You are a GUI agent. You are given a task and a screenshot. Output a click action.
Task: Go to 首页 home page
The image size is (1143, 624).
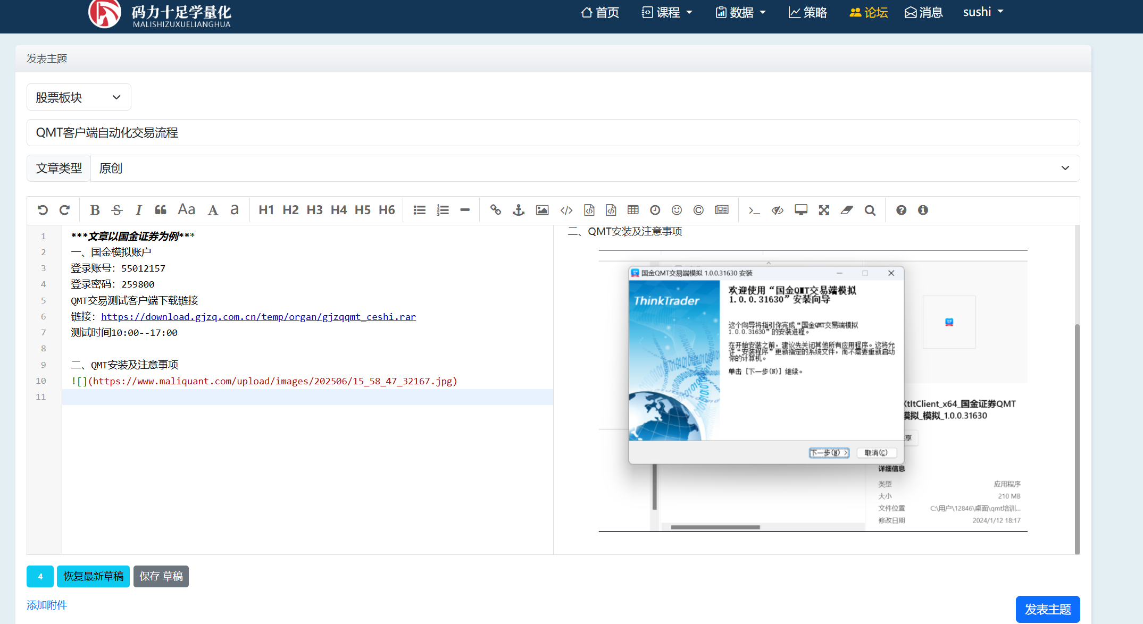pyautogui.click(x=600, y=12)
